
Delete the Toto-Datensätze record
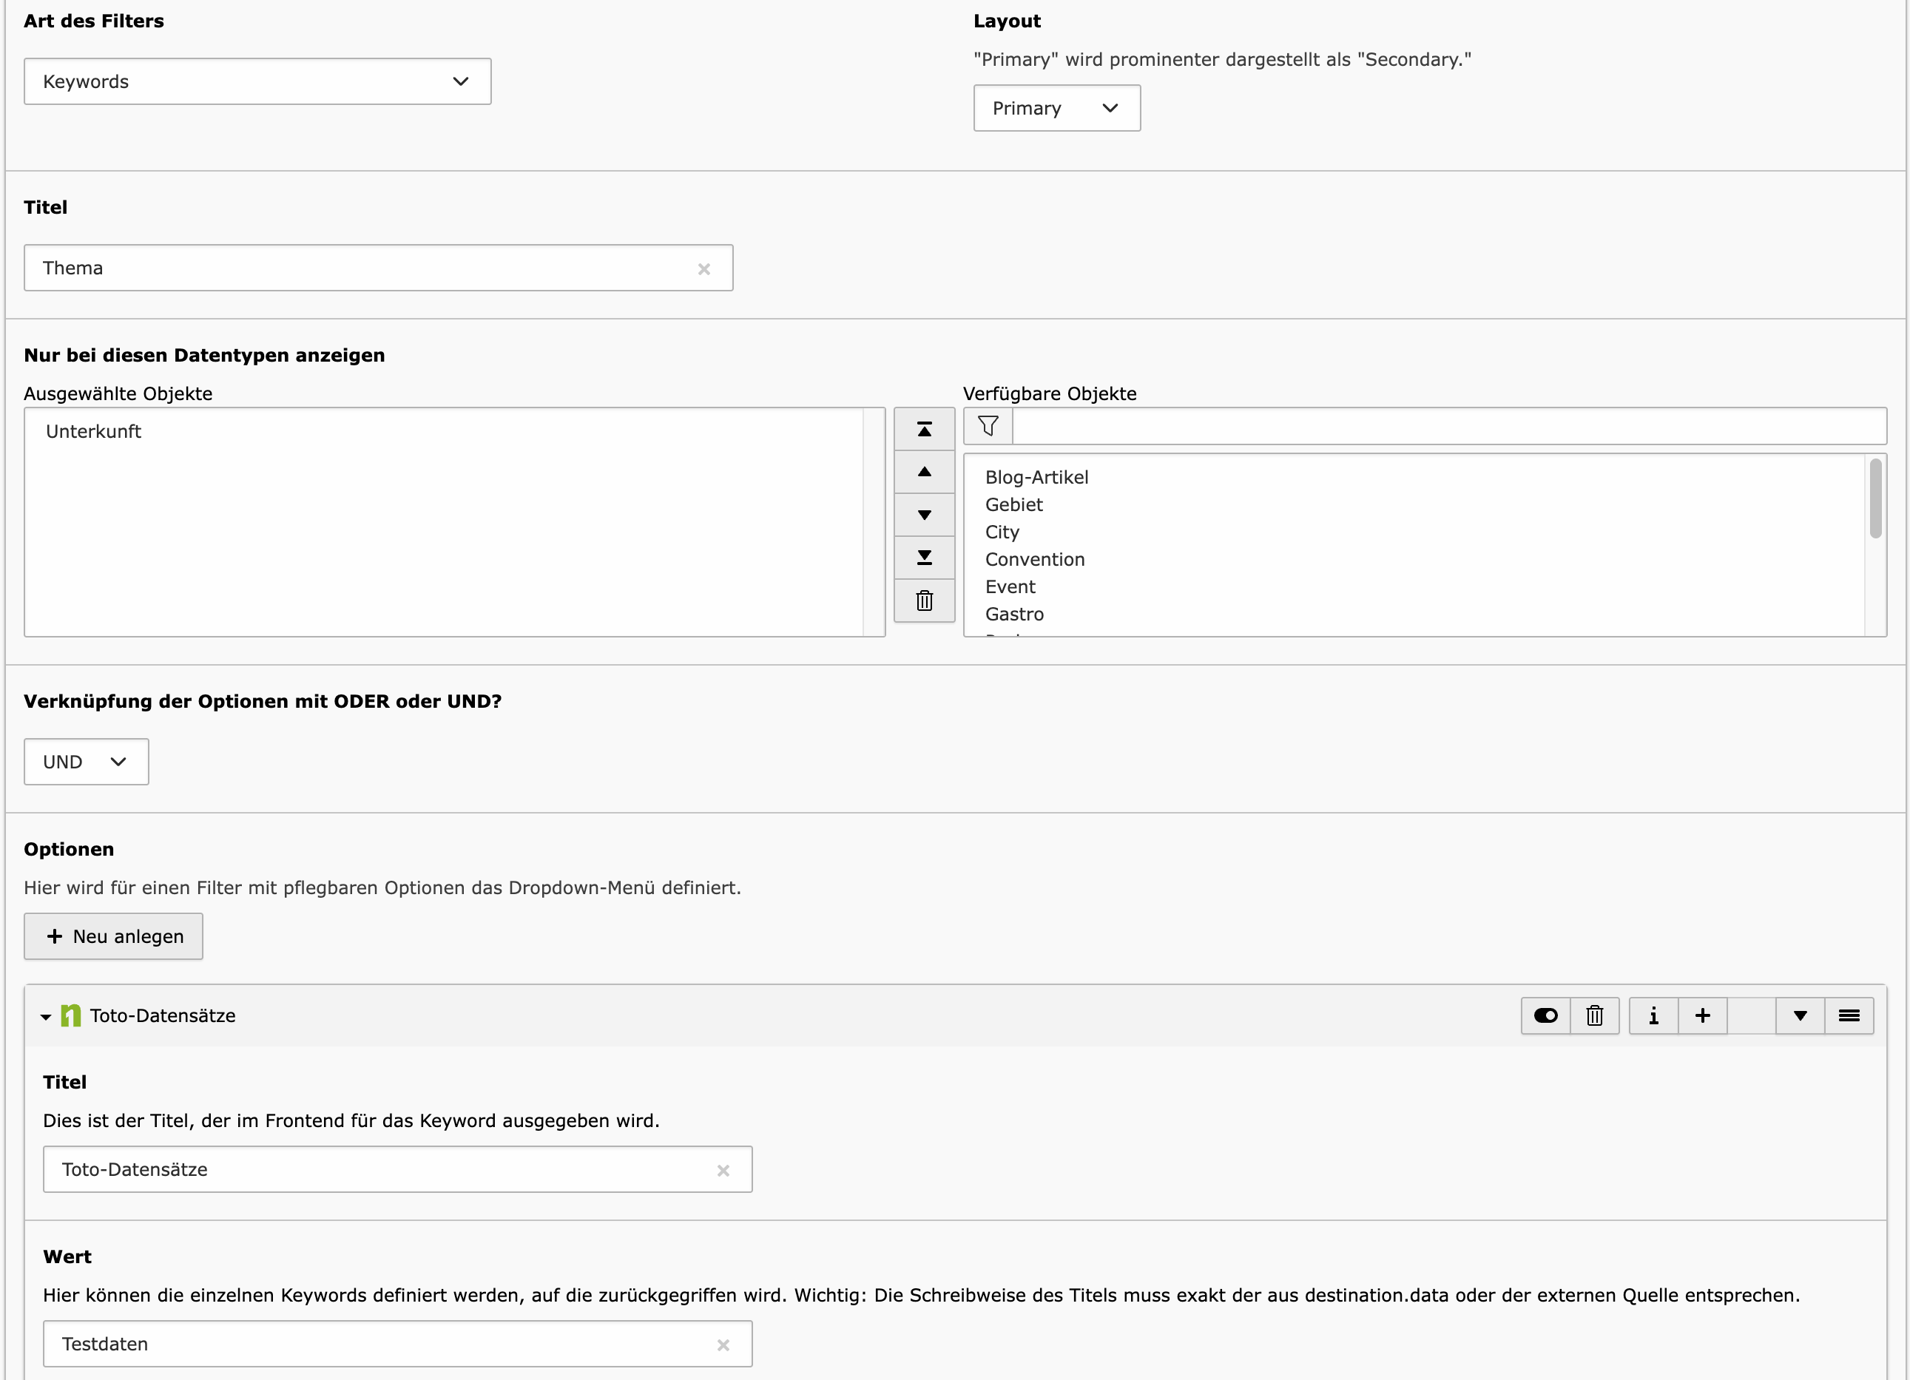1593,1015
